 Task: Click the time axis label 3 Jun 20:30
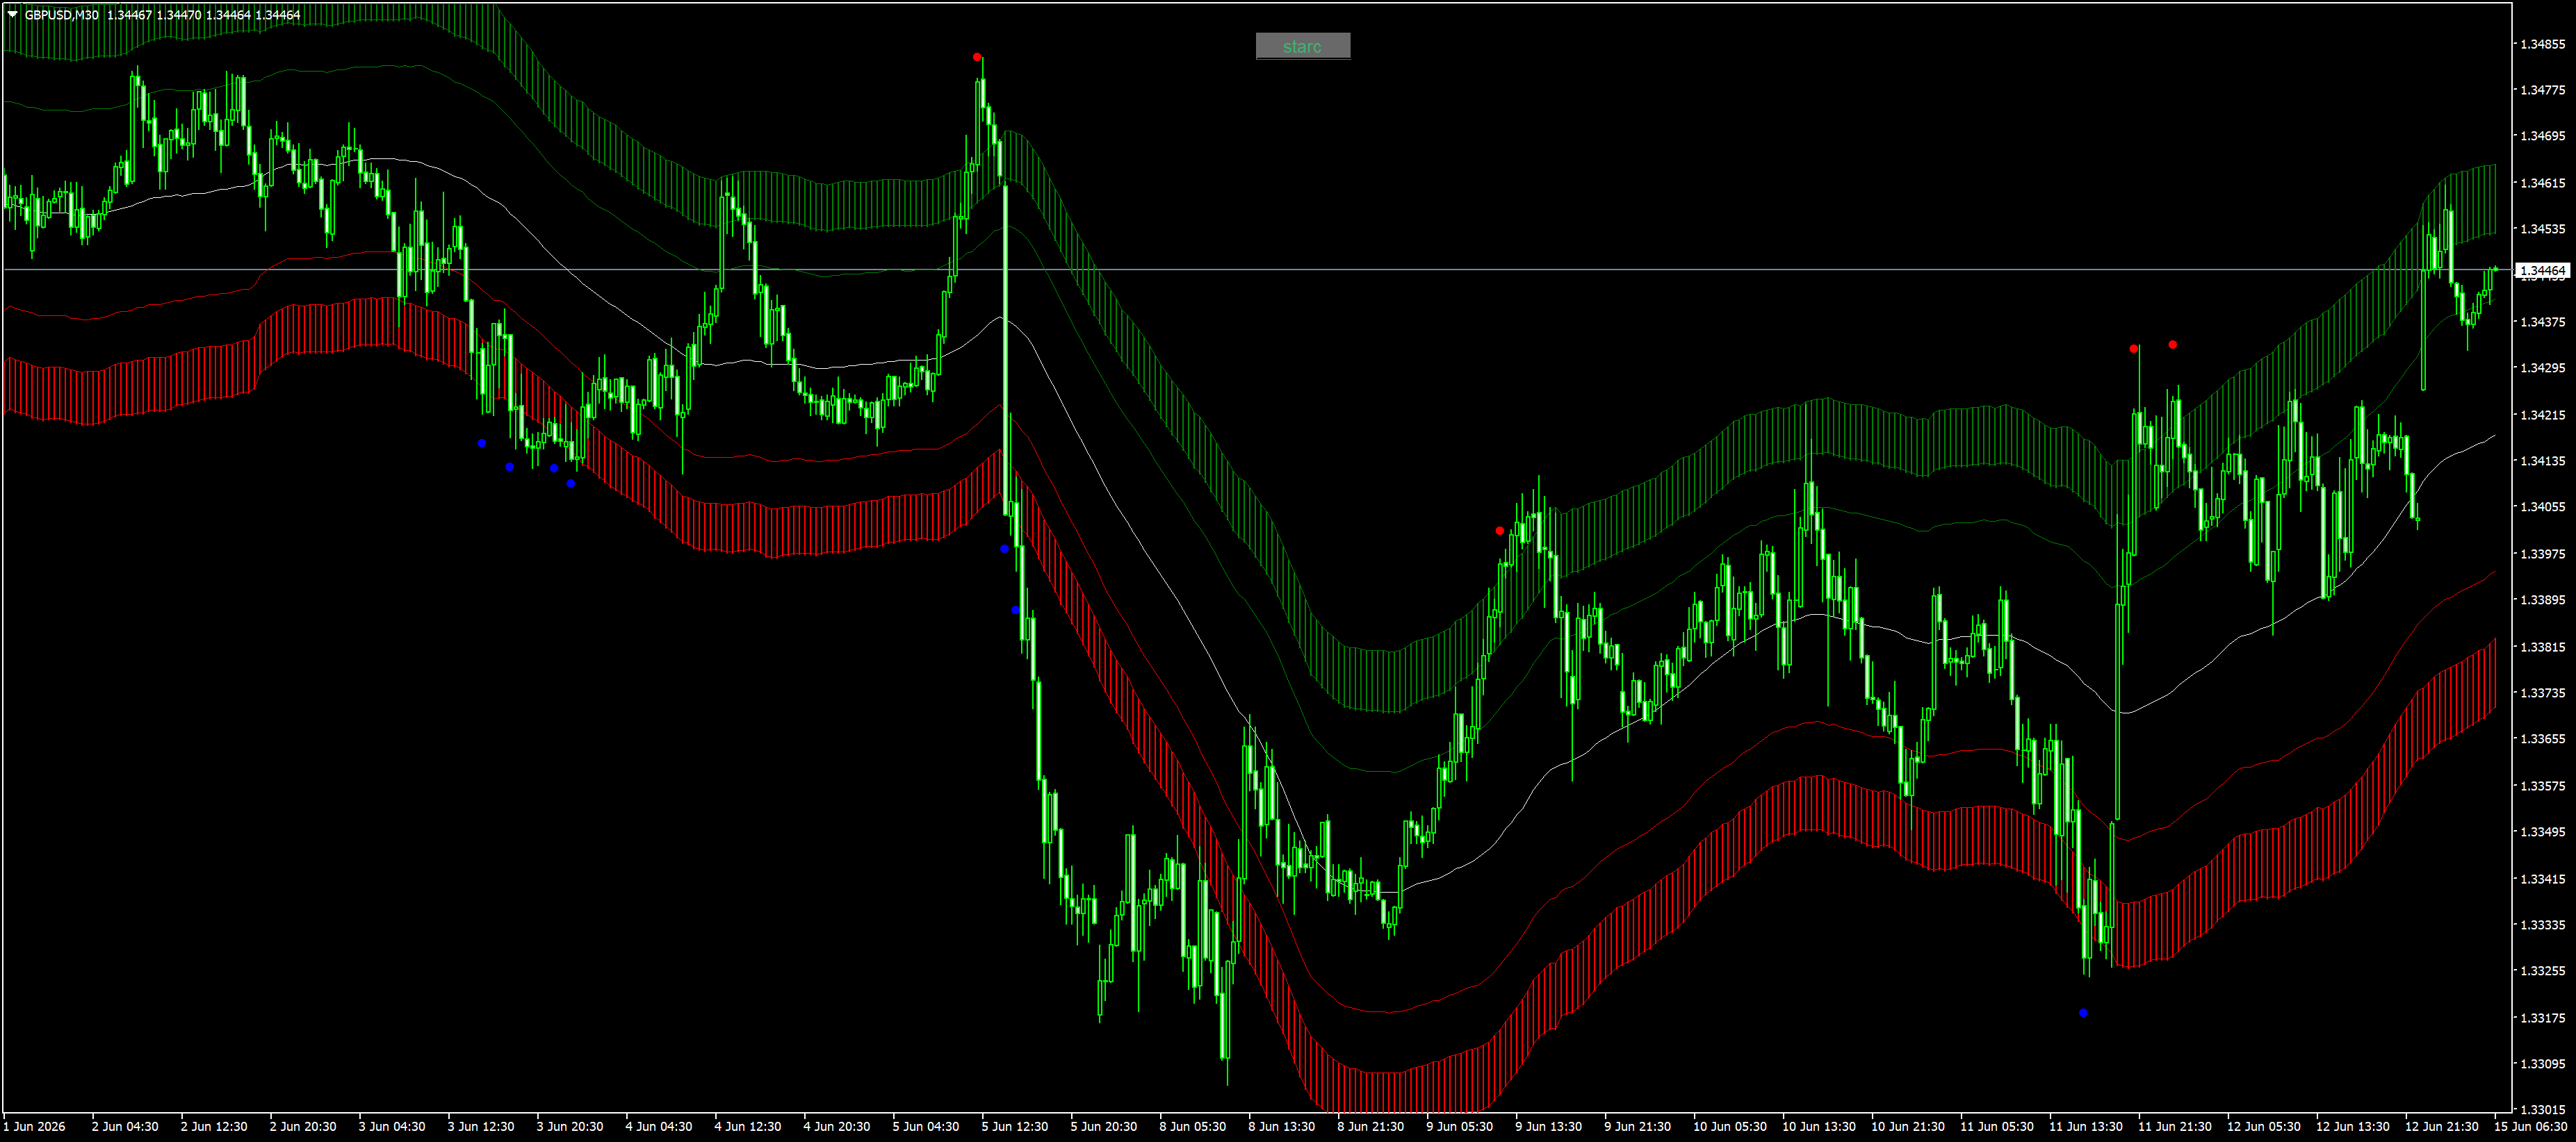(570, 1126)
